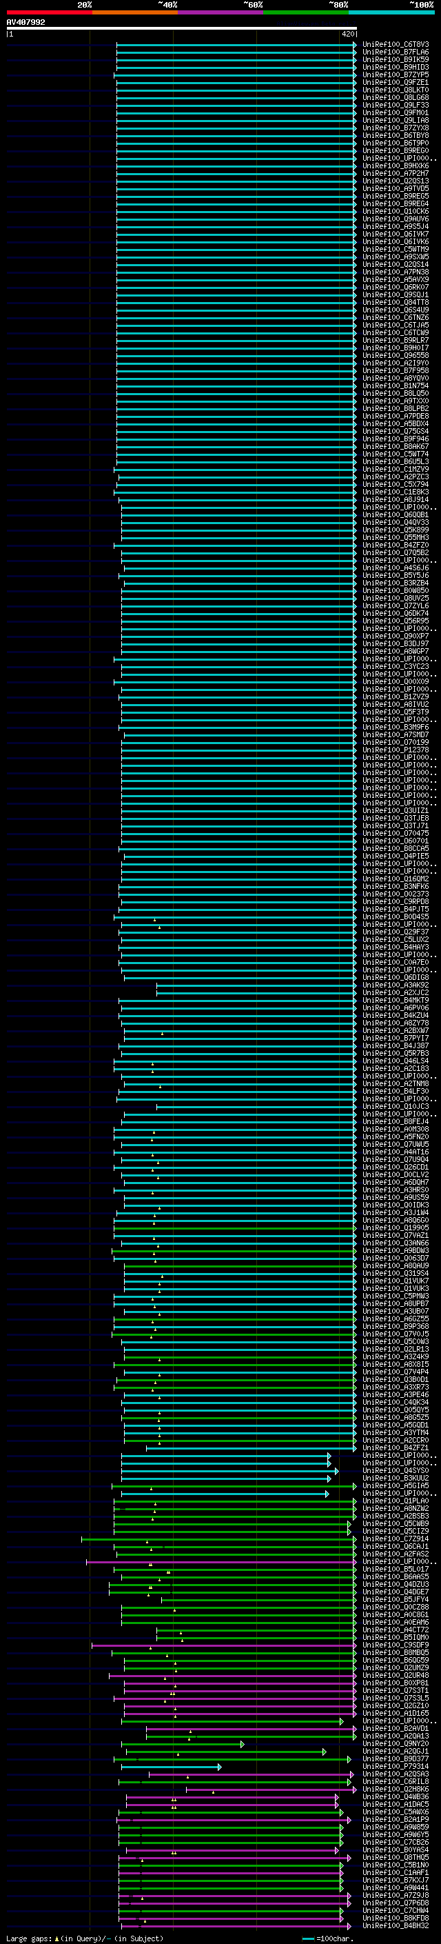Image resolution: width=441 pixels, height=1944 pixels.
Task: Select the UniRef100_A9TVD5 hit label
Action: pos(396,189)
